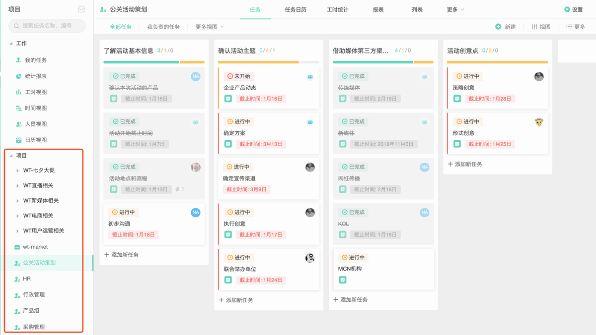Toggle the 进行中 status on 初步沟通
This screenshot has width=596, height=335.
click(124, 212)
